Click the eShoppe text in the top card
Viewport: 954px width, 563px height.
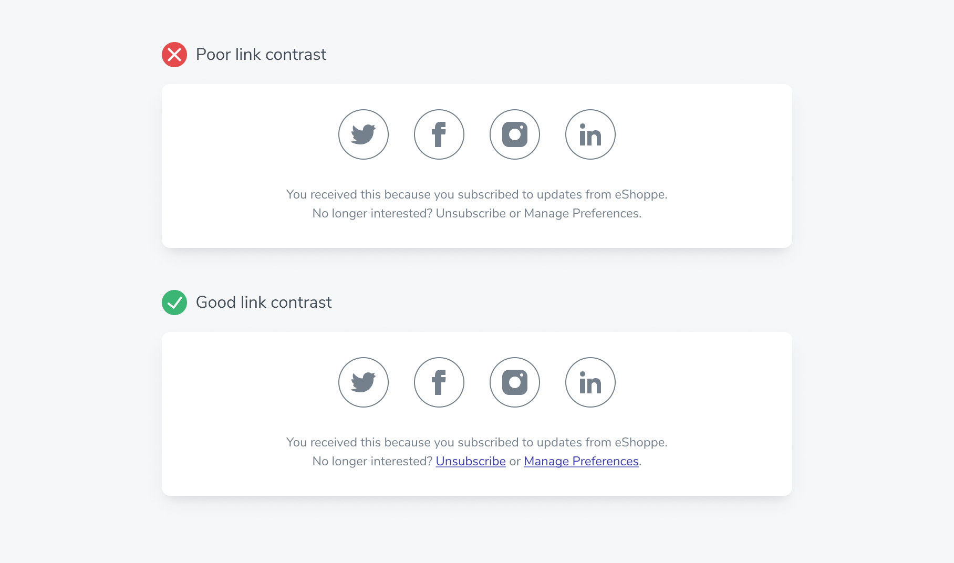[x=641, y=194]
